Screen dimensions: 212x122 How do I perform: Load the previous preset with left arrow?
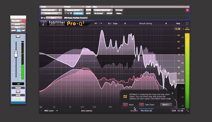point(125,23)
